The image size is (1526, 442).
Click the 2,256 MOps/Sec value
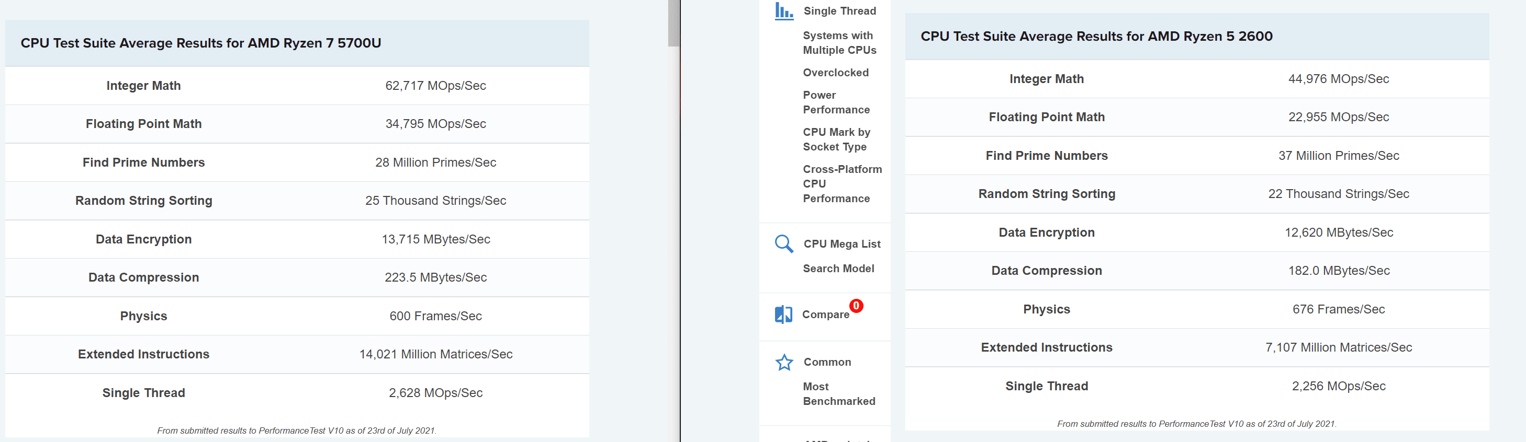[x=1338, y=387]
